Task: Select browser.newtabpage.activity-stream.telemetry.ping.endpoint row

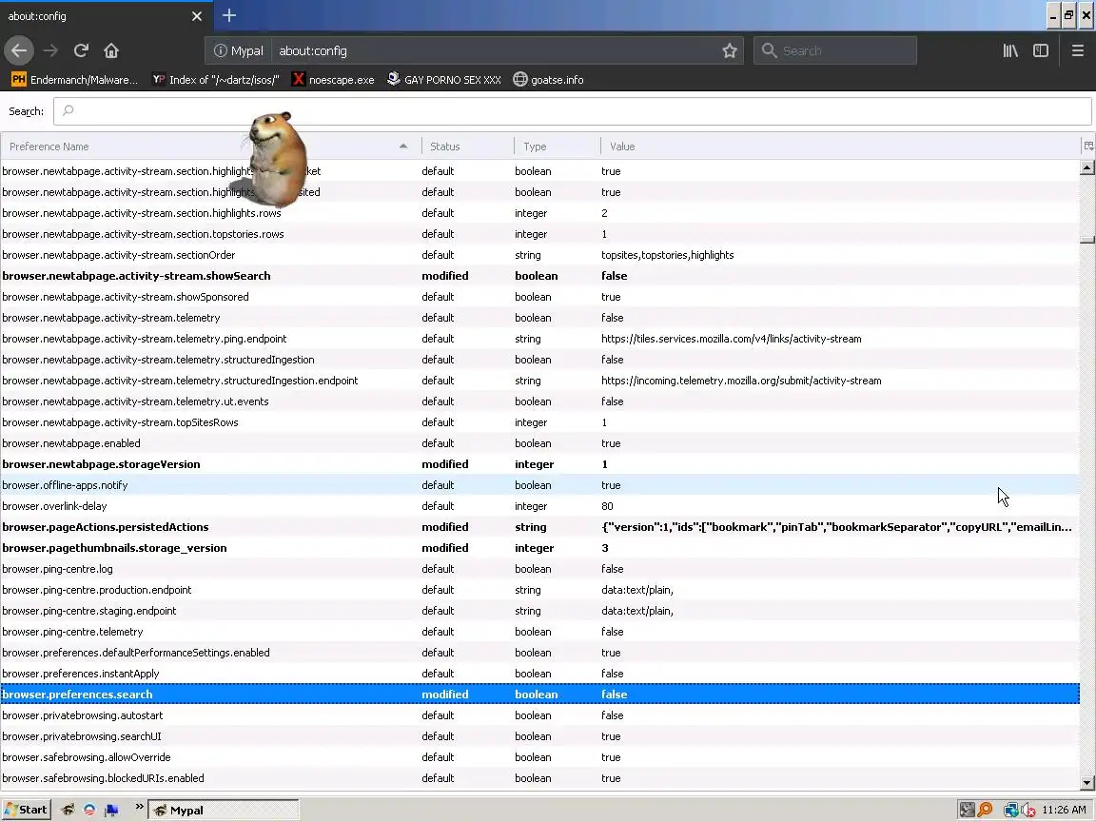Action: pyautogui.click(x=539, y=339)
